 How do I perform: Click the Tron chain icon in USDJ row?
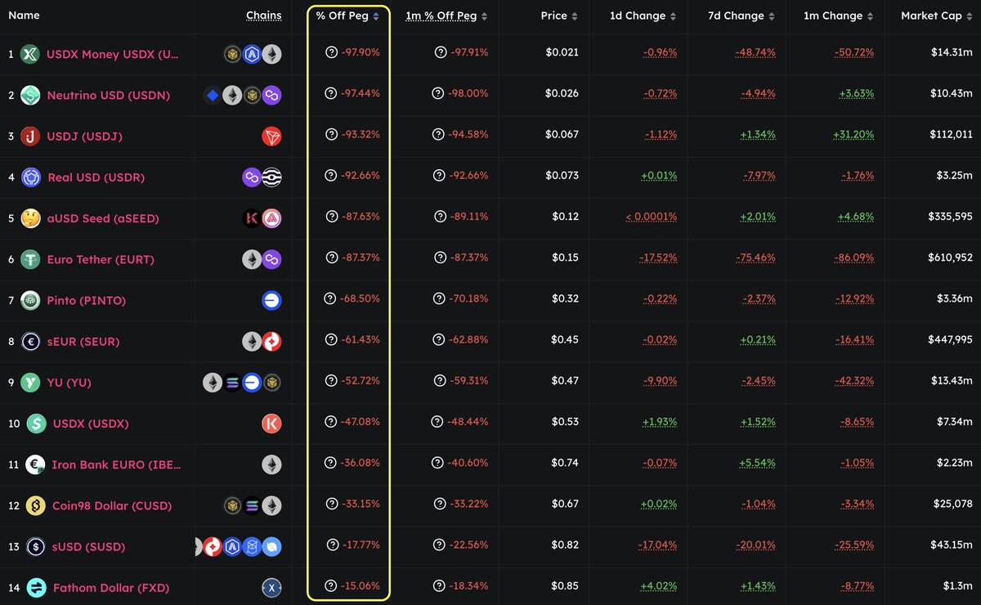pos(271,136)
